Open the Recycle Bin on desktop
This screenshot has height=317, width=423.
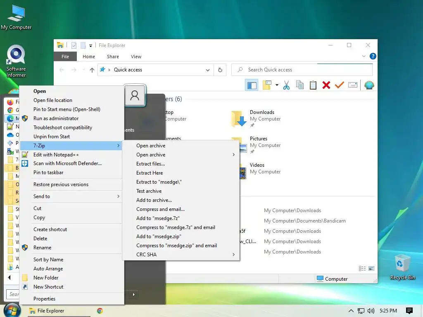pos(402,267)
